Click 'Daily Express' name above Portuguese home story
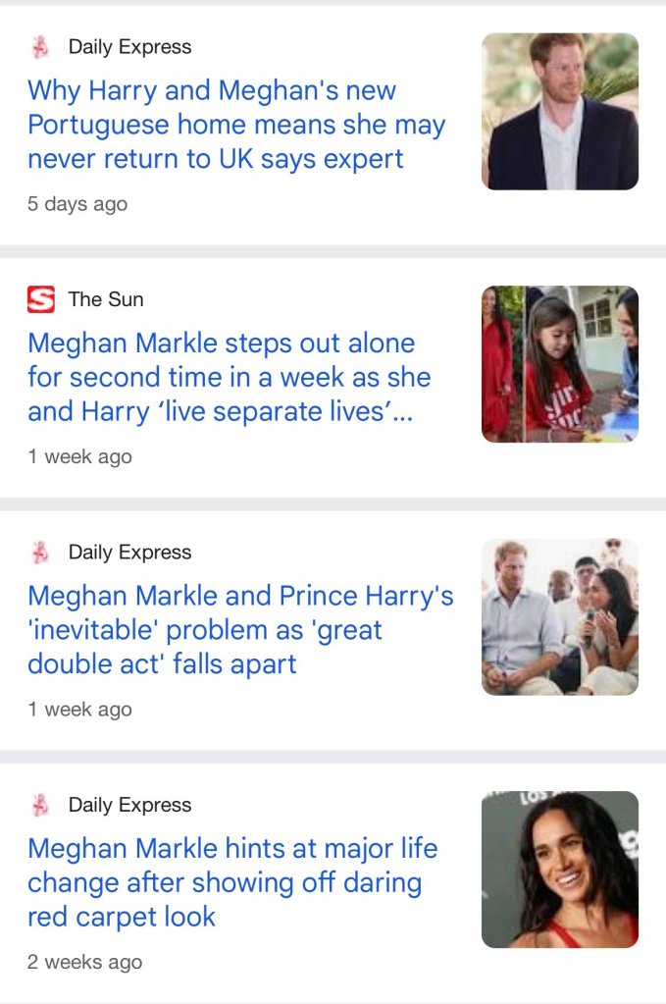This screenshot has width=666, height=1004. pyautogui.click(x=129, y=47)
